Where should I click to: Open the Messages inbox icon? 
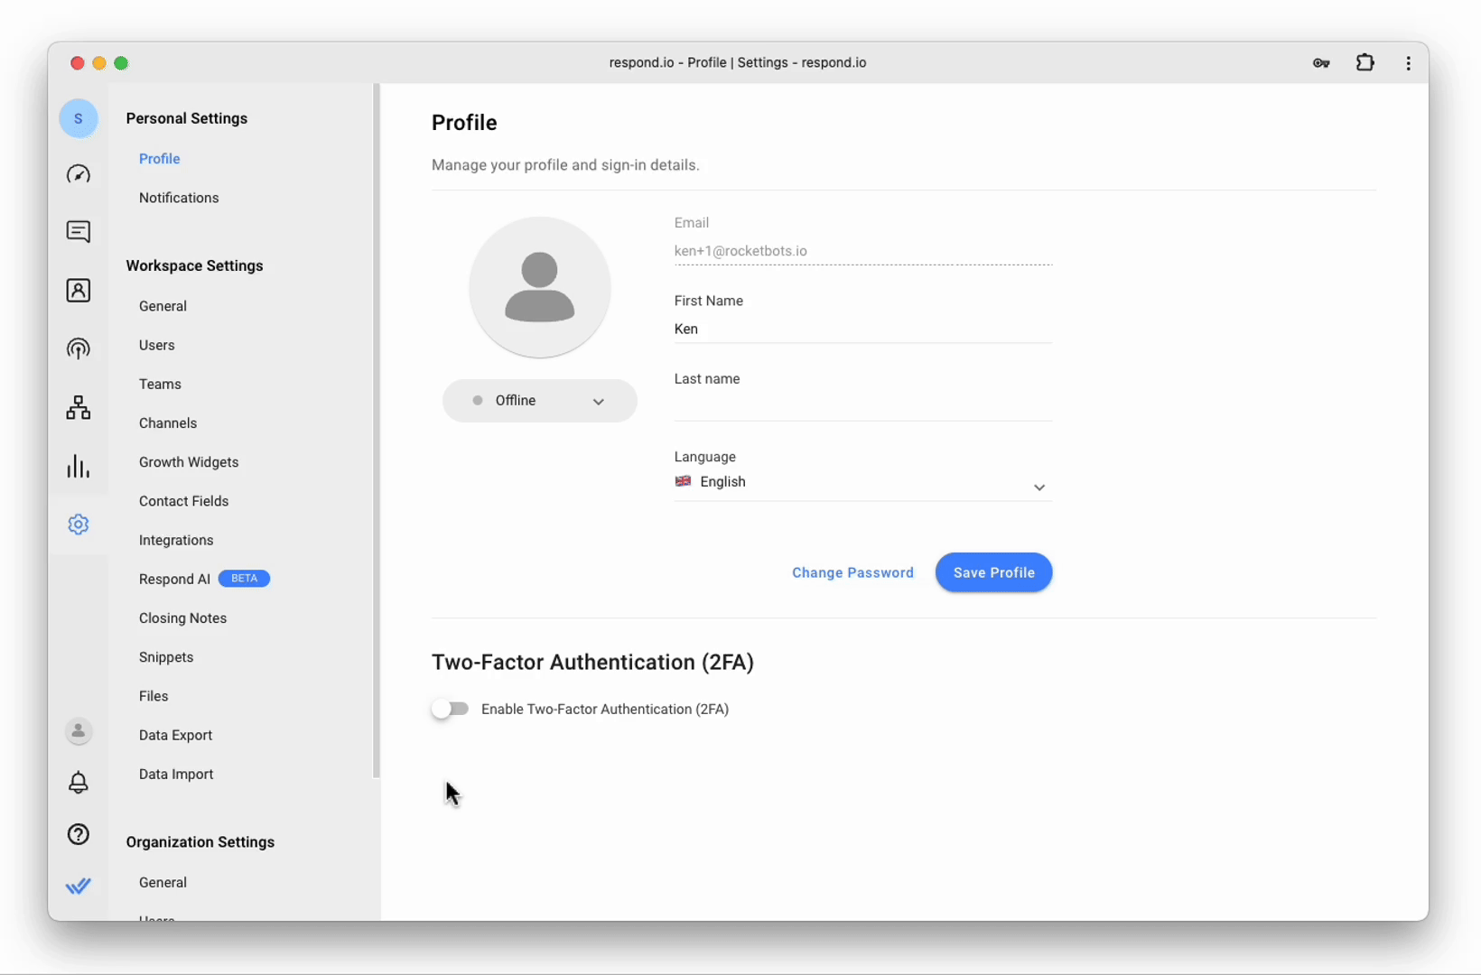[79, 232]
